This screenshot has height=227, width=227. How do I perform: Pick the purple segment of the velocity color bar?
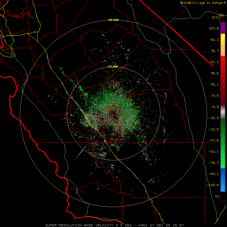coord(223,28)
